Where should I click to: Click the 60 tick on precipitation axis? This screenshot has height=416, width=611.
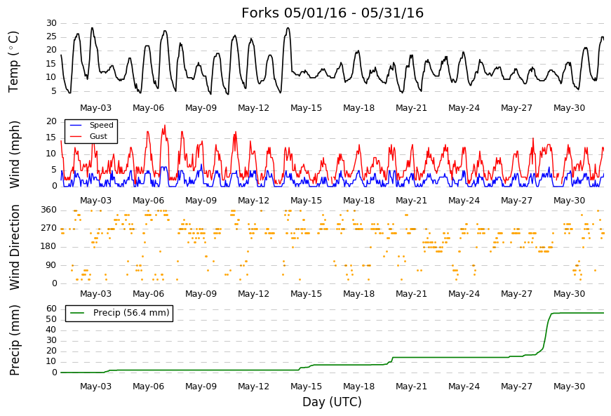pos(51,309)
